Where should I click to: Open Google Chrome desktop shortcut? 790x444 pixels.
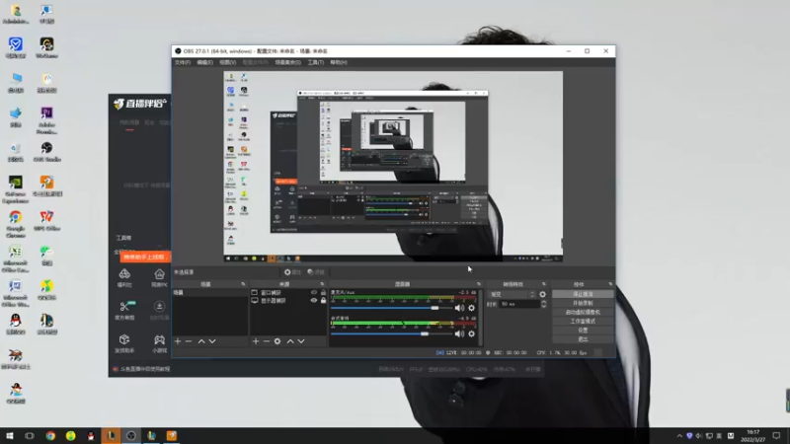16,224
